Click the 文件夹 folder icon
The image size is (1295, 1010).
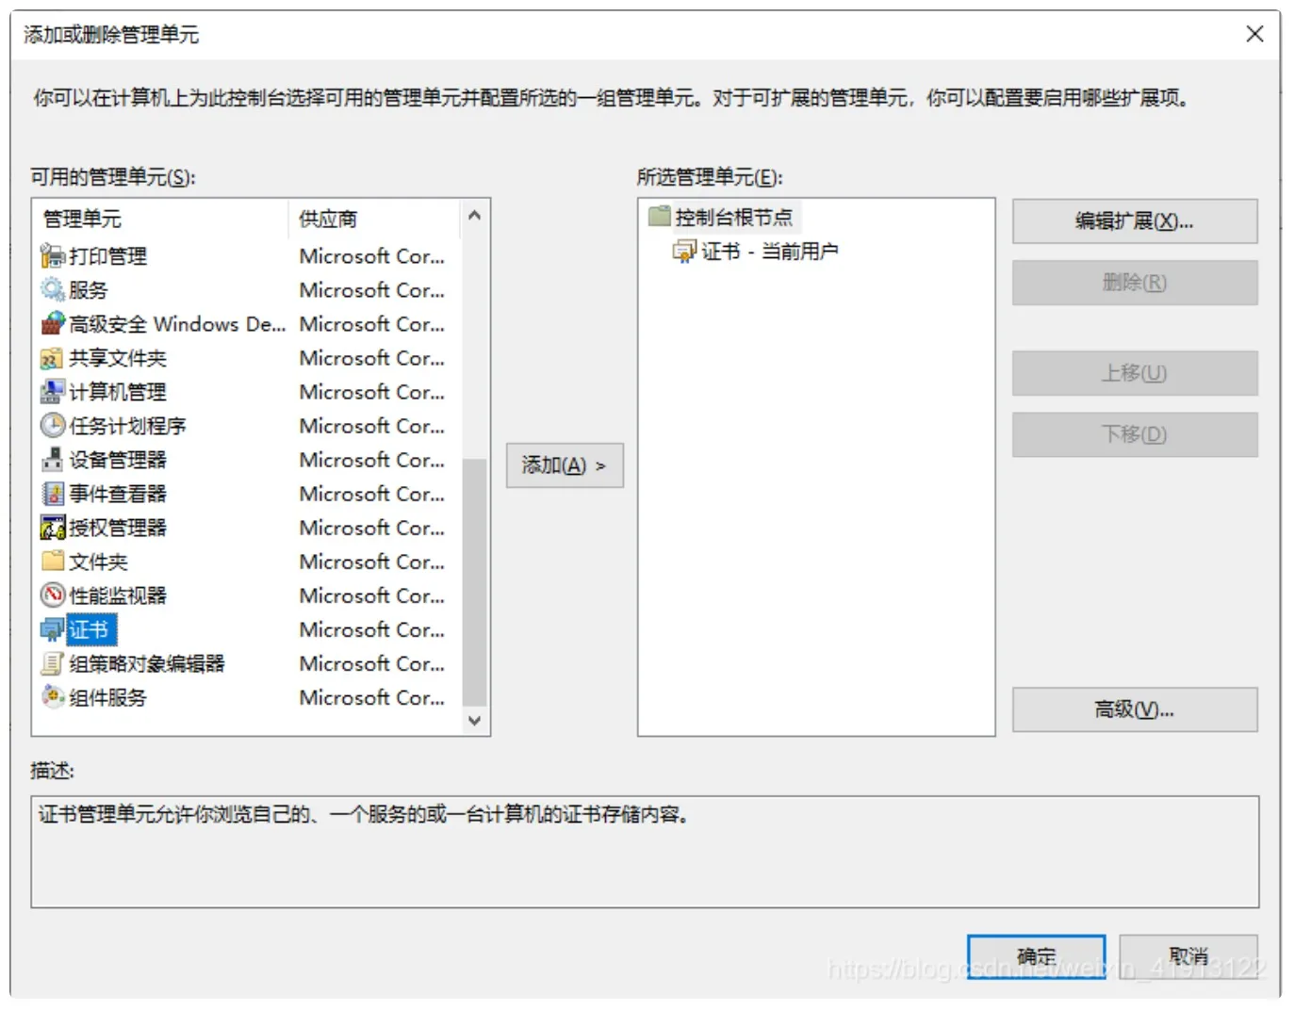(53, 561)
